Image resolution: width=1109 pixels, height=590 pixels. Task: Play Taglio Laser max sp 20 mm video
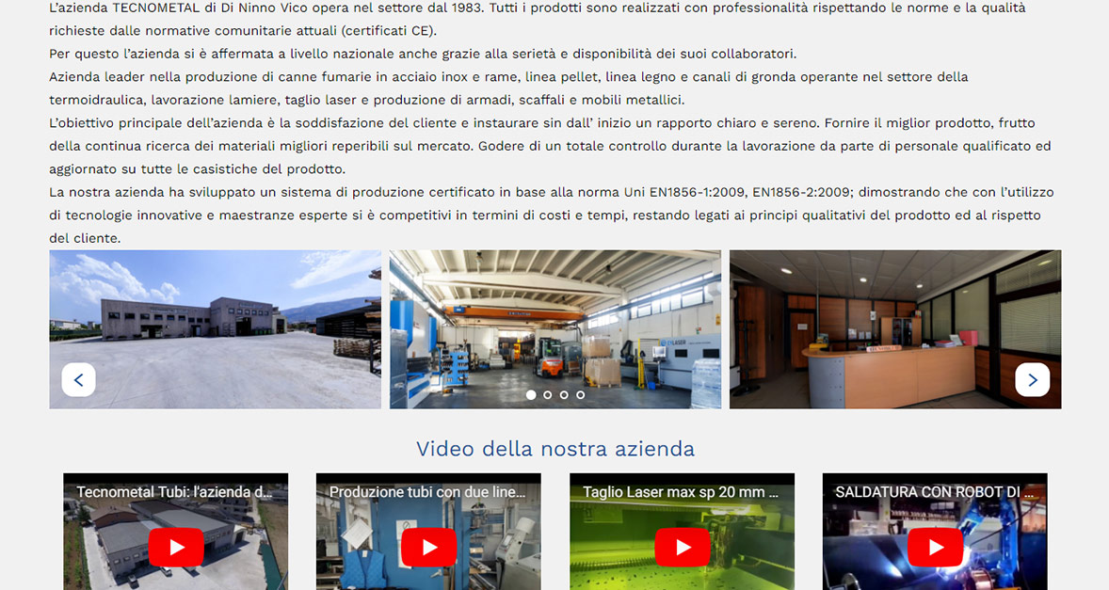[682, 547]
